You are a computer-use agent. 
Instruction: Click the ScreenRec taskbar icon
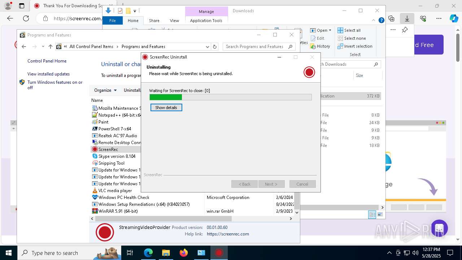coord(219,253)
